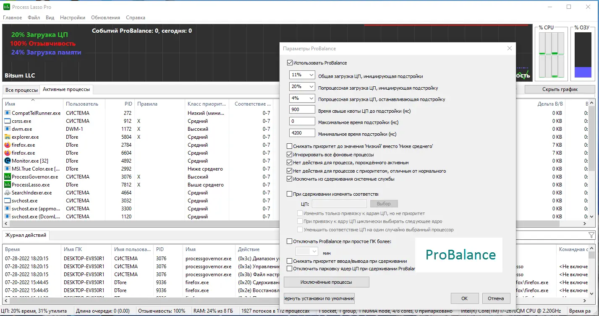599x316 pixels.
Task: Select the Журнал действий tab
Action: [x=26, y=235]
